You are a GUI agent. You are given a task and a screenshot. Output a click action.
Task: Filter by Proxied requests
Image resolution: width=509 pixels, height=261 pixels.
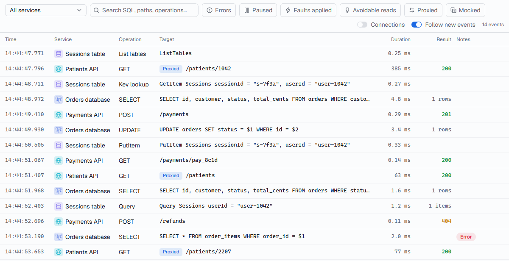[x=423, y=10]
